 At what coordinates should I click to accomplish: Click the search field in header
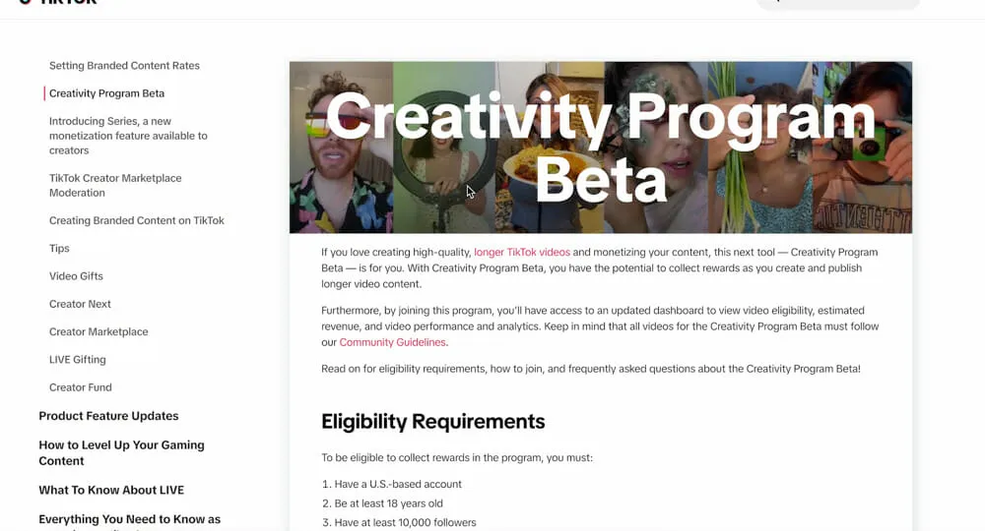pyautogui.click(x=837, y=3)
